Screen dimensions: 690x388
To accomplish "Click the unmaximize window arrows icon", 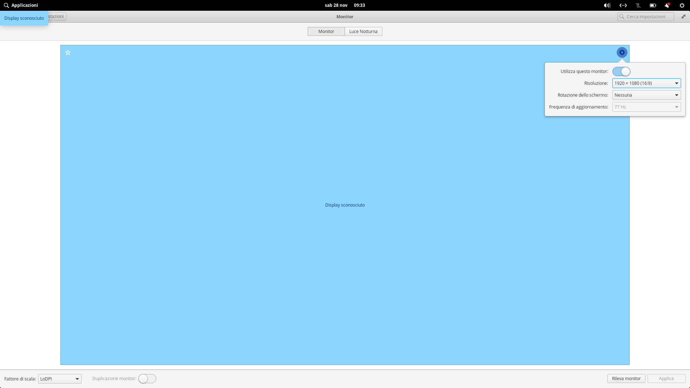I will click(x=683, y=17).
